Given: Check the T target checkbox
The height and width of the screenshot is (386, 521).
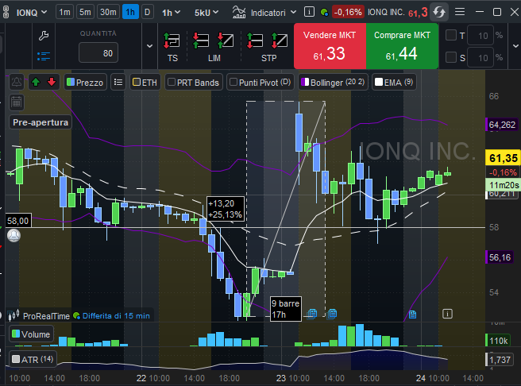Looking at the screenshot, I should pyautogui.click(x=451, y=35).
